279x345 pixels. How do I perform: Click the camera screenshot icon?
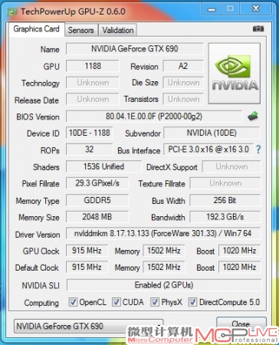[x=258, y=28]
